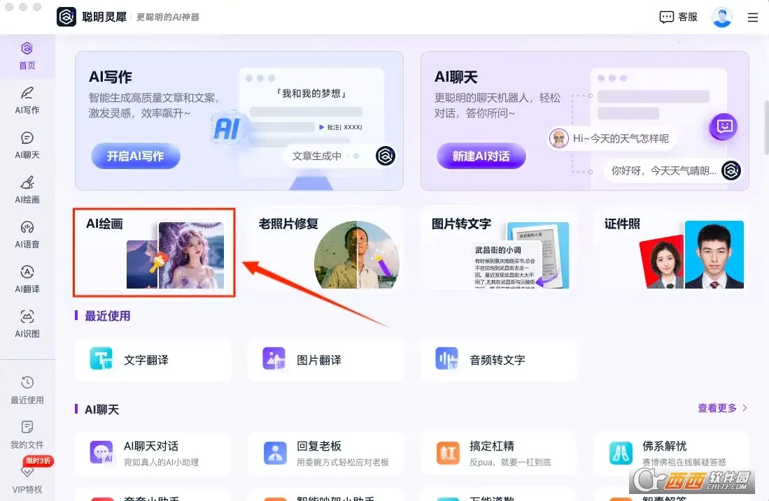
Task: Expand 查看更多 in the AI聊天 section
Action: 721,407
